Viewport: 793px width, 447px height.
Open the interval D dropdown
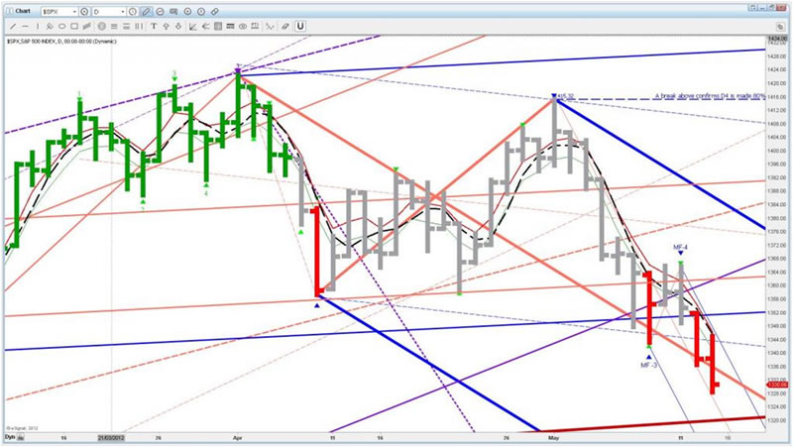coord(123,12)
